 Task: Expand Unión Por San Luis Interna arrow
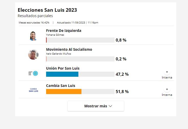(167, 72)
